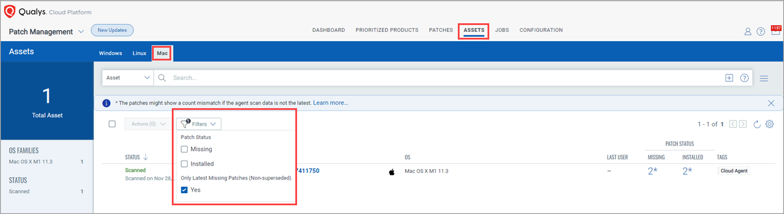The image size is (784, 214).
Task: Uncheck the Yes latest missing patches option
Action: pyautogui.click(x=184, y=190)
